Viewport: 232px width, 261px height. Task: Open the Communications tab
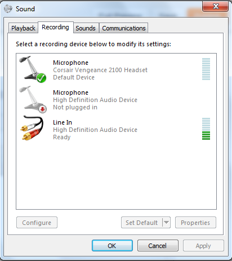124,28
